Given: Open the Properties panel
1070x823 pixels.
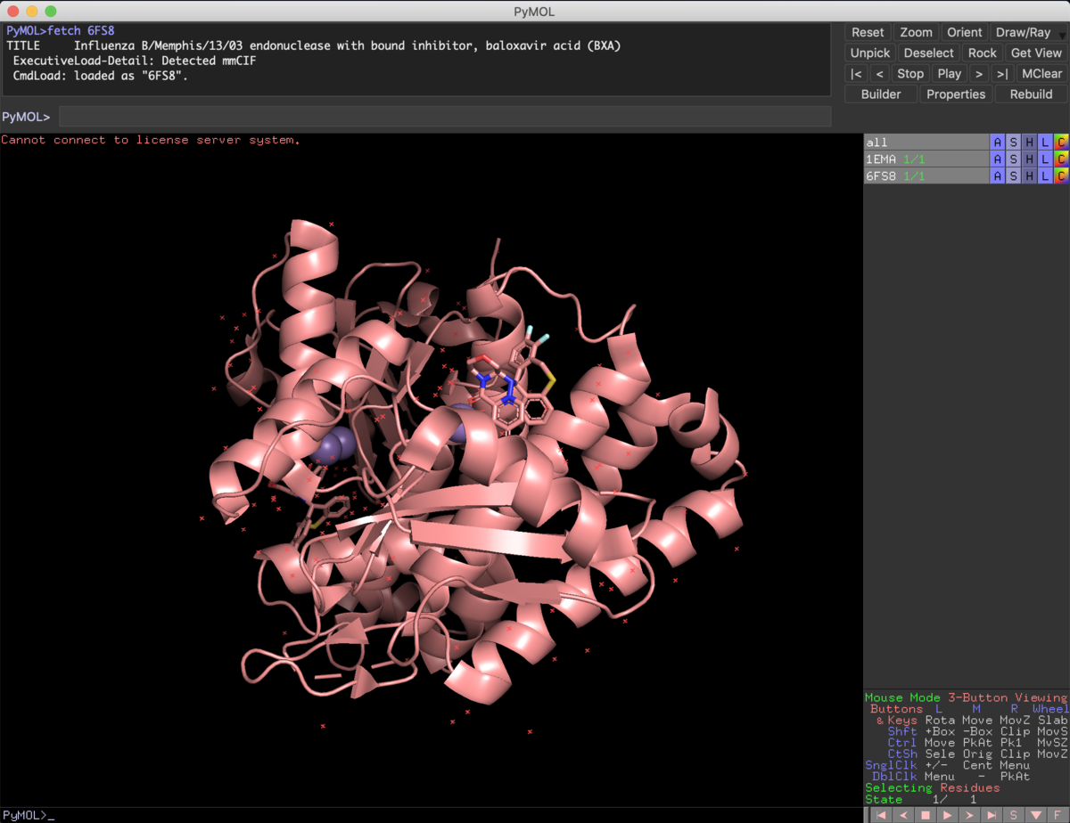Looking at the screenshot, I should (956, 94).
